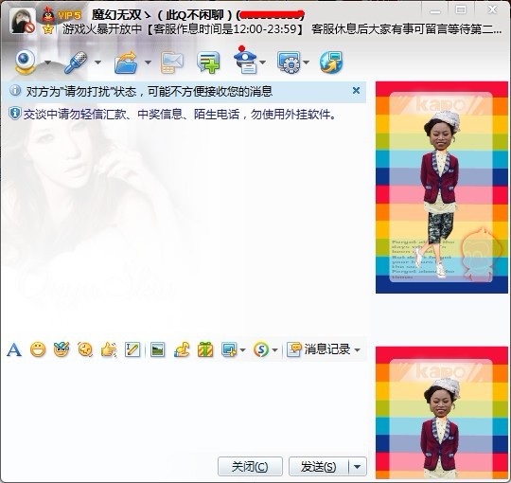
Task: Send a gift with the gift box icon
Action: (205, 350)
